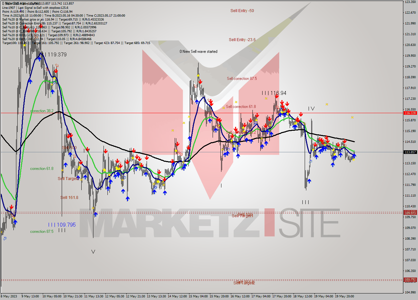The height and width of the screenshot is (300, 418).
Task: Select the wave III 119.379 label
Action: [54, 55]
